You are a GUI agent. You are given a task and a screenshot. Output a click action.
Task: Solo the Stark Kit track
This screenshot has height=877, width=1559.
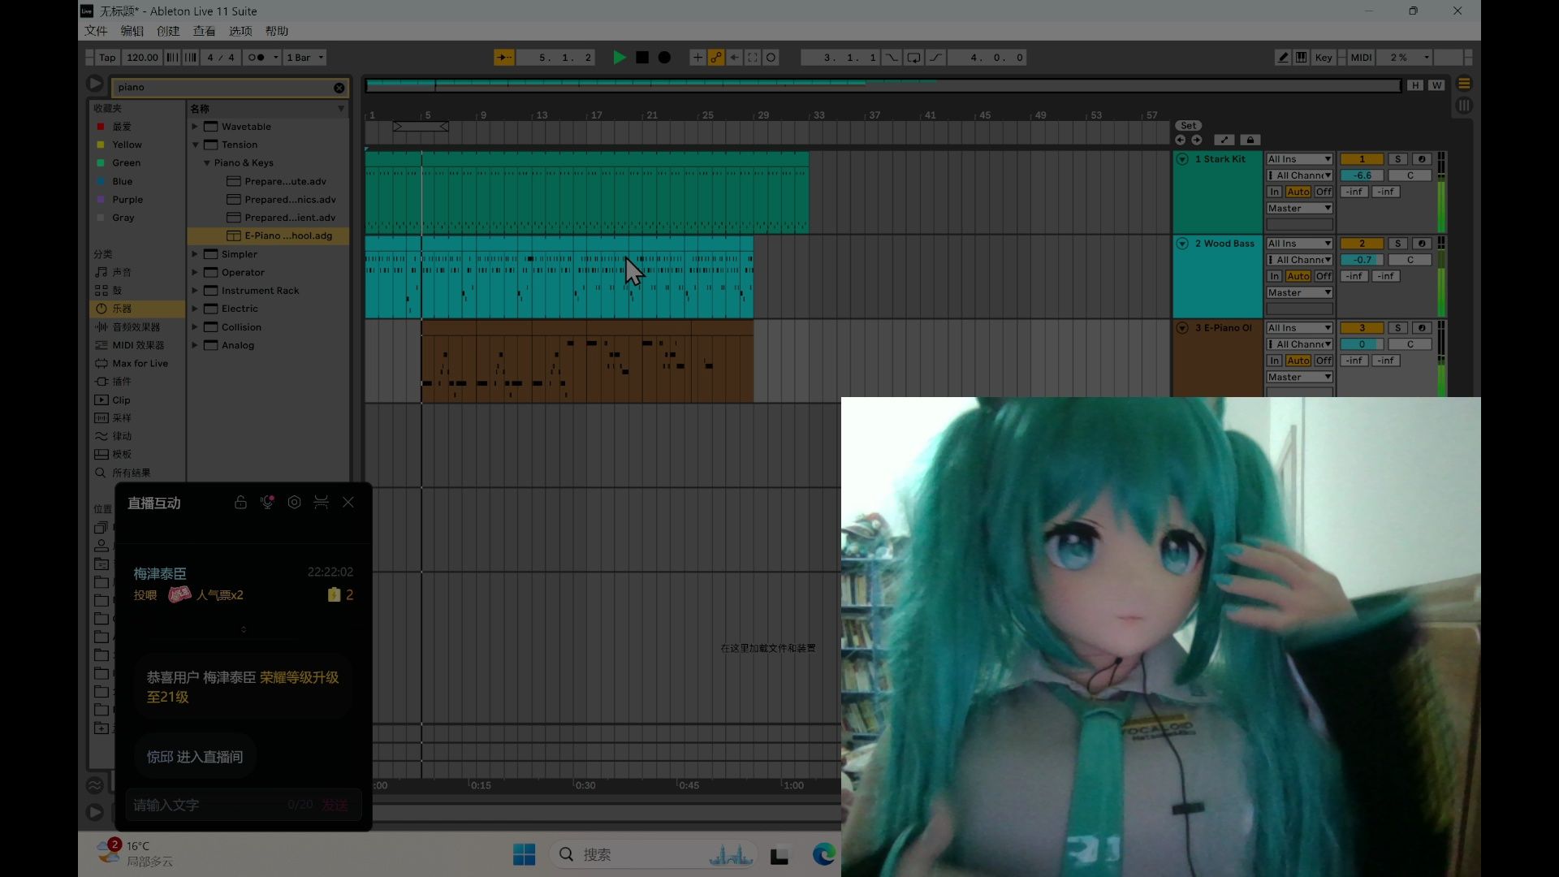1397,159
